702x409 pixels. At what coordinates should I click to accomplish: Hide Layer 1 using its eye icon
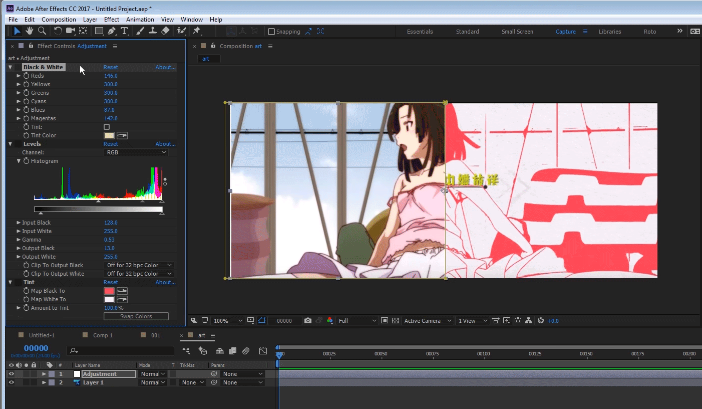(11, 382)
